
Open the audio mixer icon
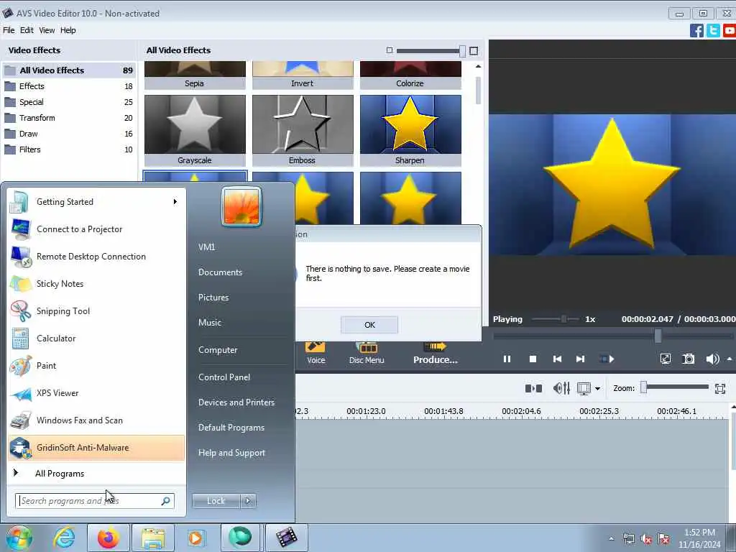pos(561,388)
